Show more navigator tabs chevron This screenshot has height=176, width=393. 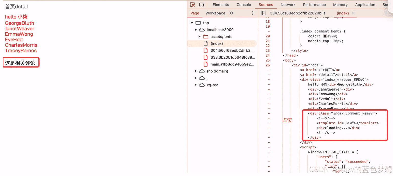(x=231, y=13)
